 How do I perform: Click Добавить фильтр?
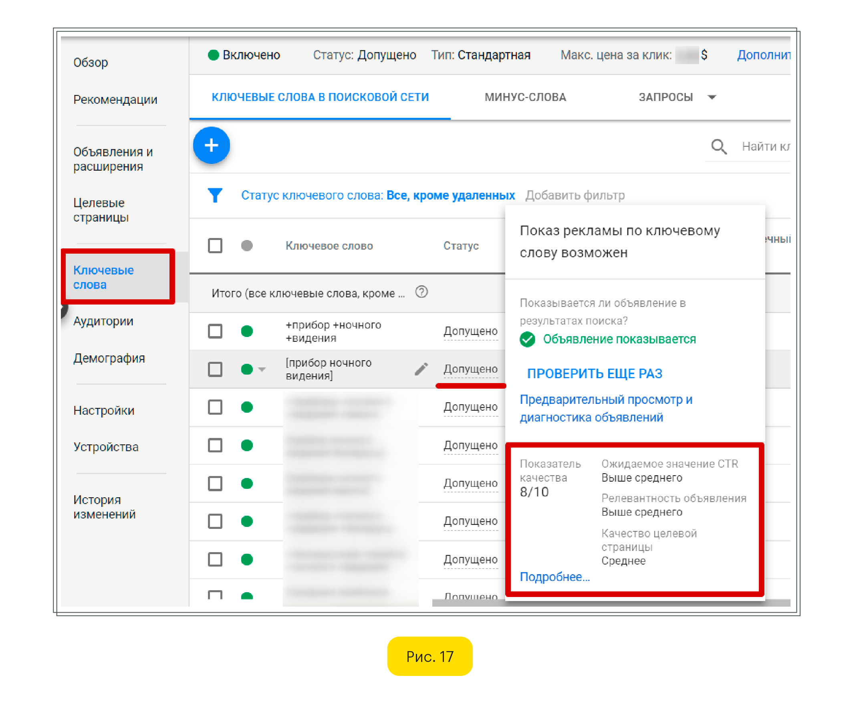(x=575, y=195)
